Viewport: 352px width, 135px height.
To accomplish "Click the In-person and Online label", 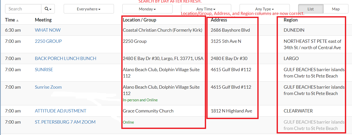I will click(140, 100).
